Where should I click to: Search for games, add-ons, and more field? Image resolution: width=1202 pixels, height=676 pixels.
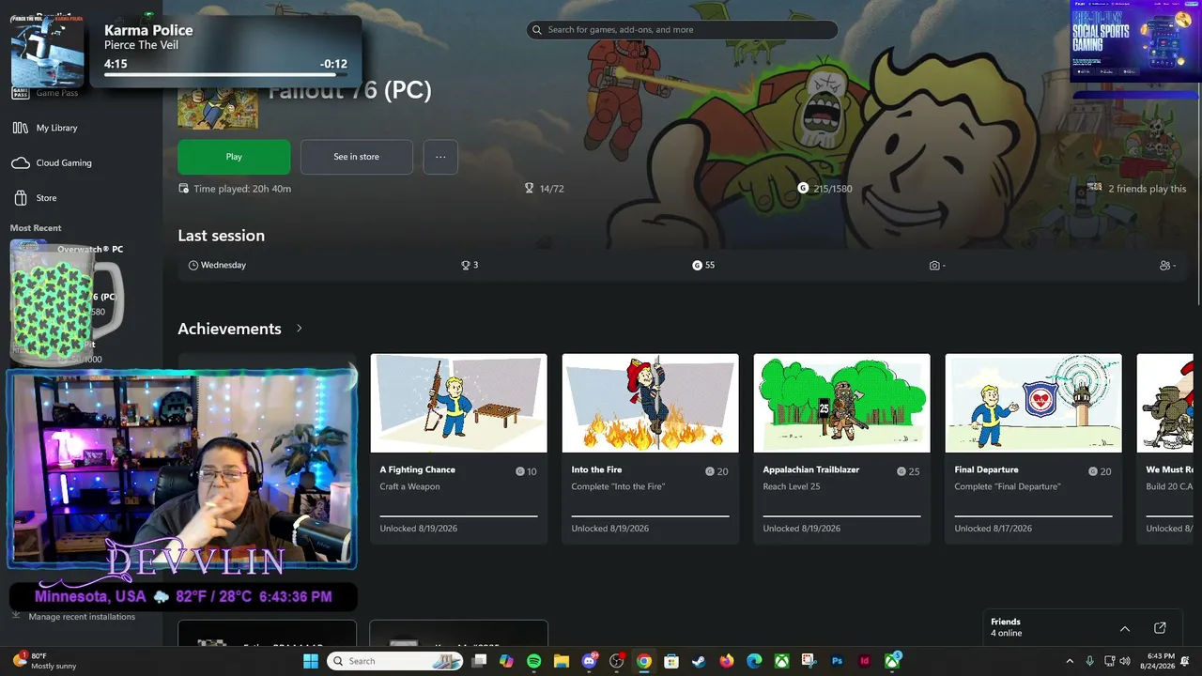tap(683, 30)
